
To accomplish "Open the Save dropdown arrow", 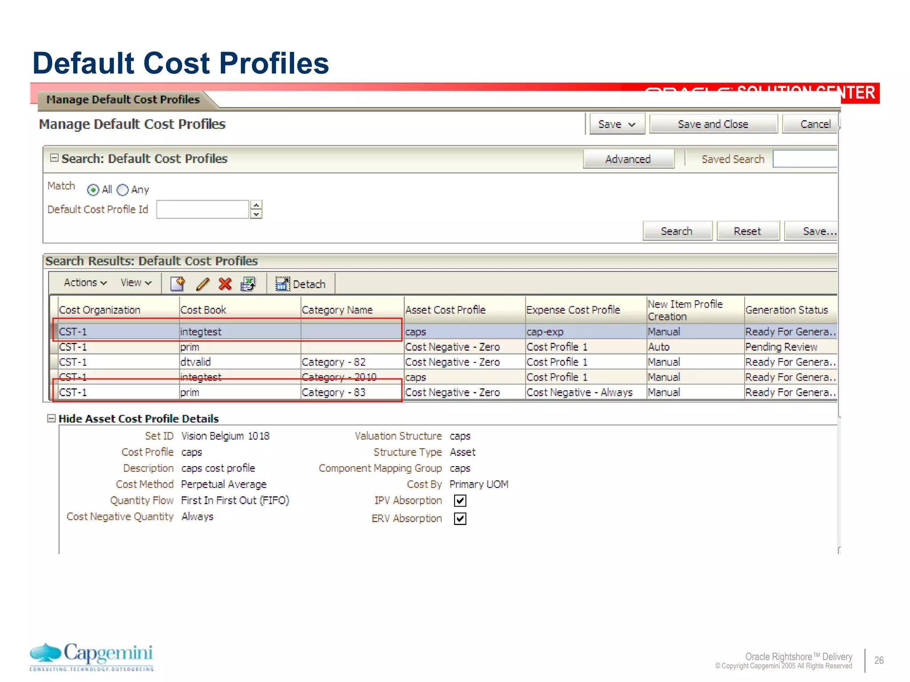I will coord(632,125).
